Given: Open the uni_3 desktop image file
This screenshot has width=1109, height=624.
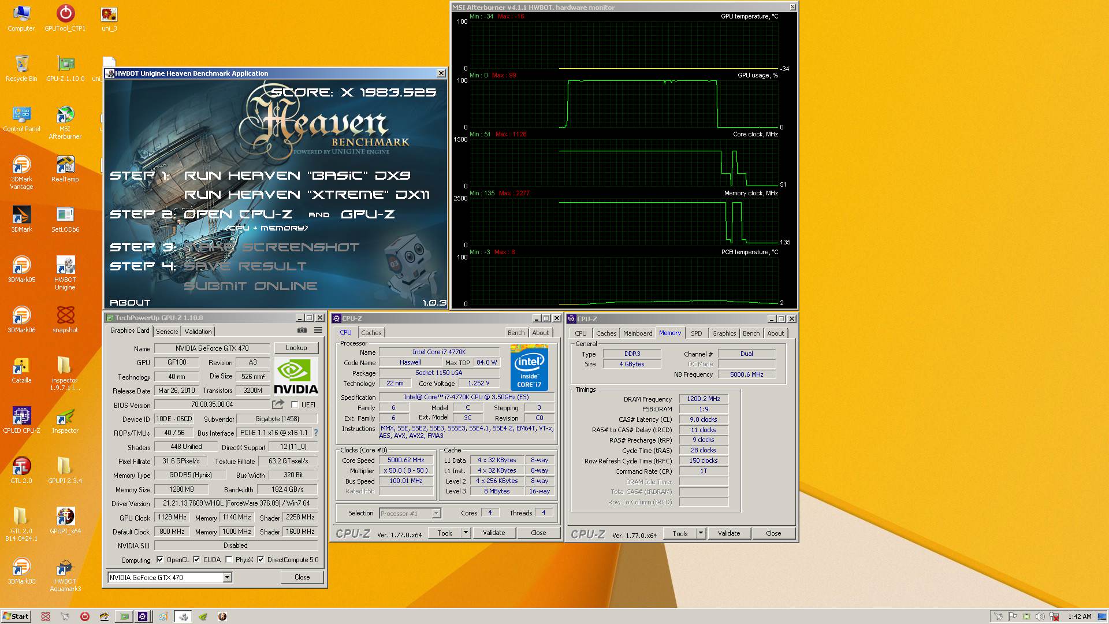Looking at the screenshot, I should [x=109, y=18].
